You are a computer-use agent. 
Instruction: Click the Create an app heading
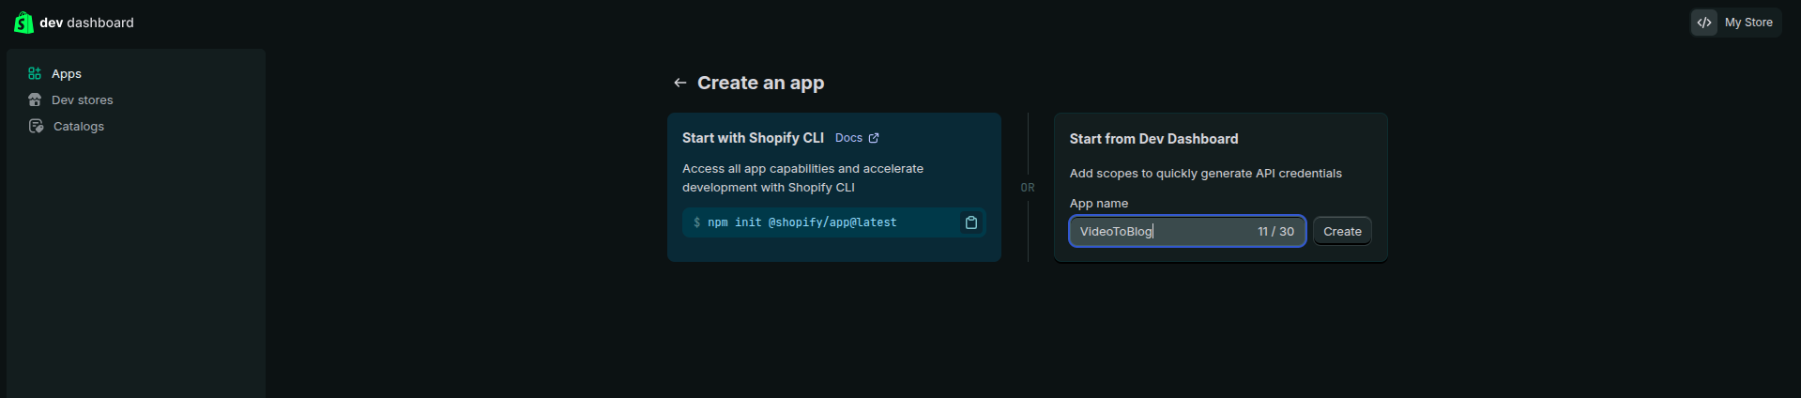(x=760, y=83)
